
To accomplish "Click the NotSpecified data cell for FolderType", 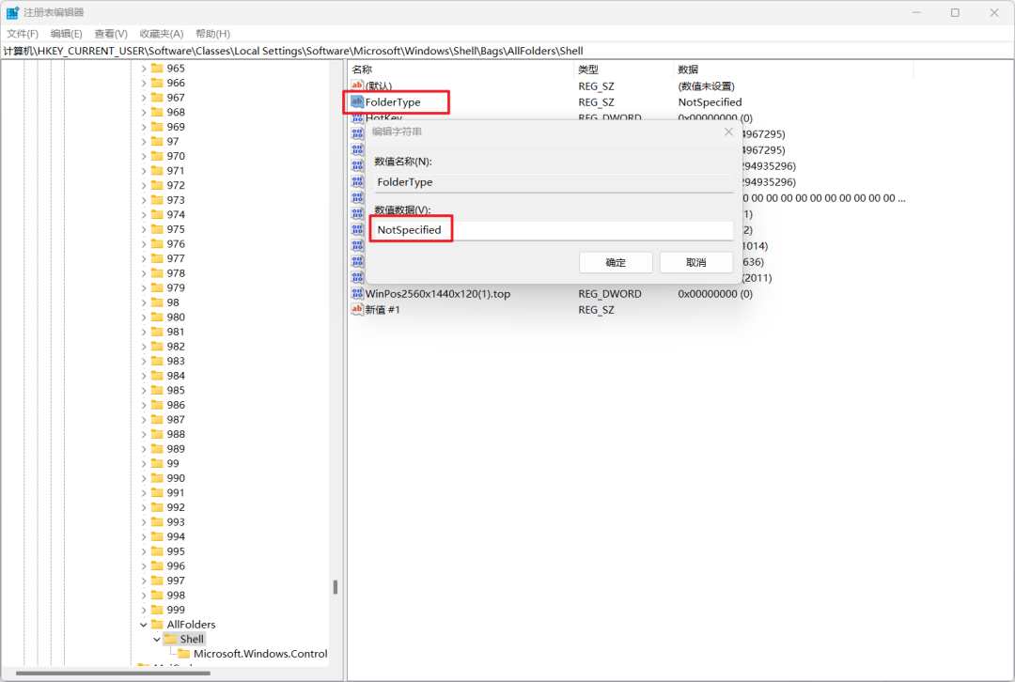I will 710,102.
